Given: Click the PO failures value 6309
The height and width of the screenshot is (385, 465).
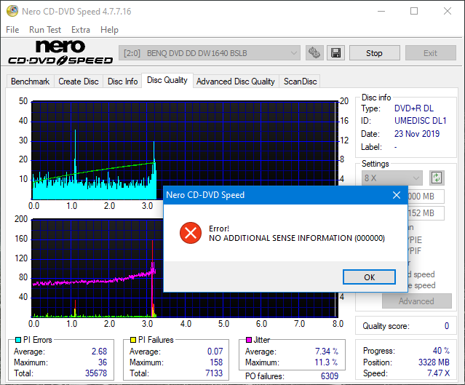Looking at the screenshot, I should click(330, 376).
